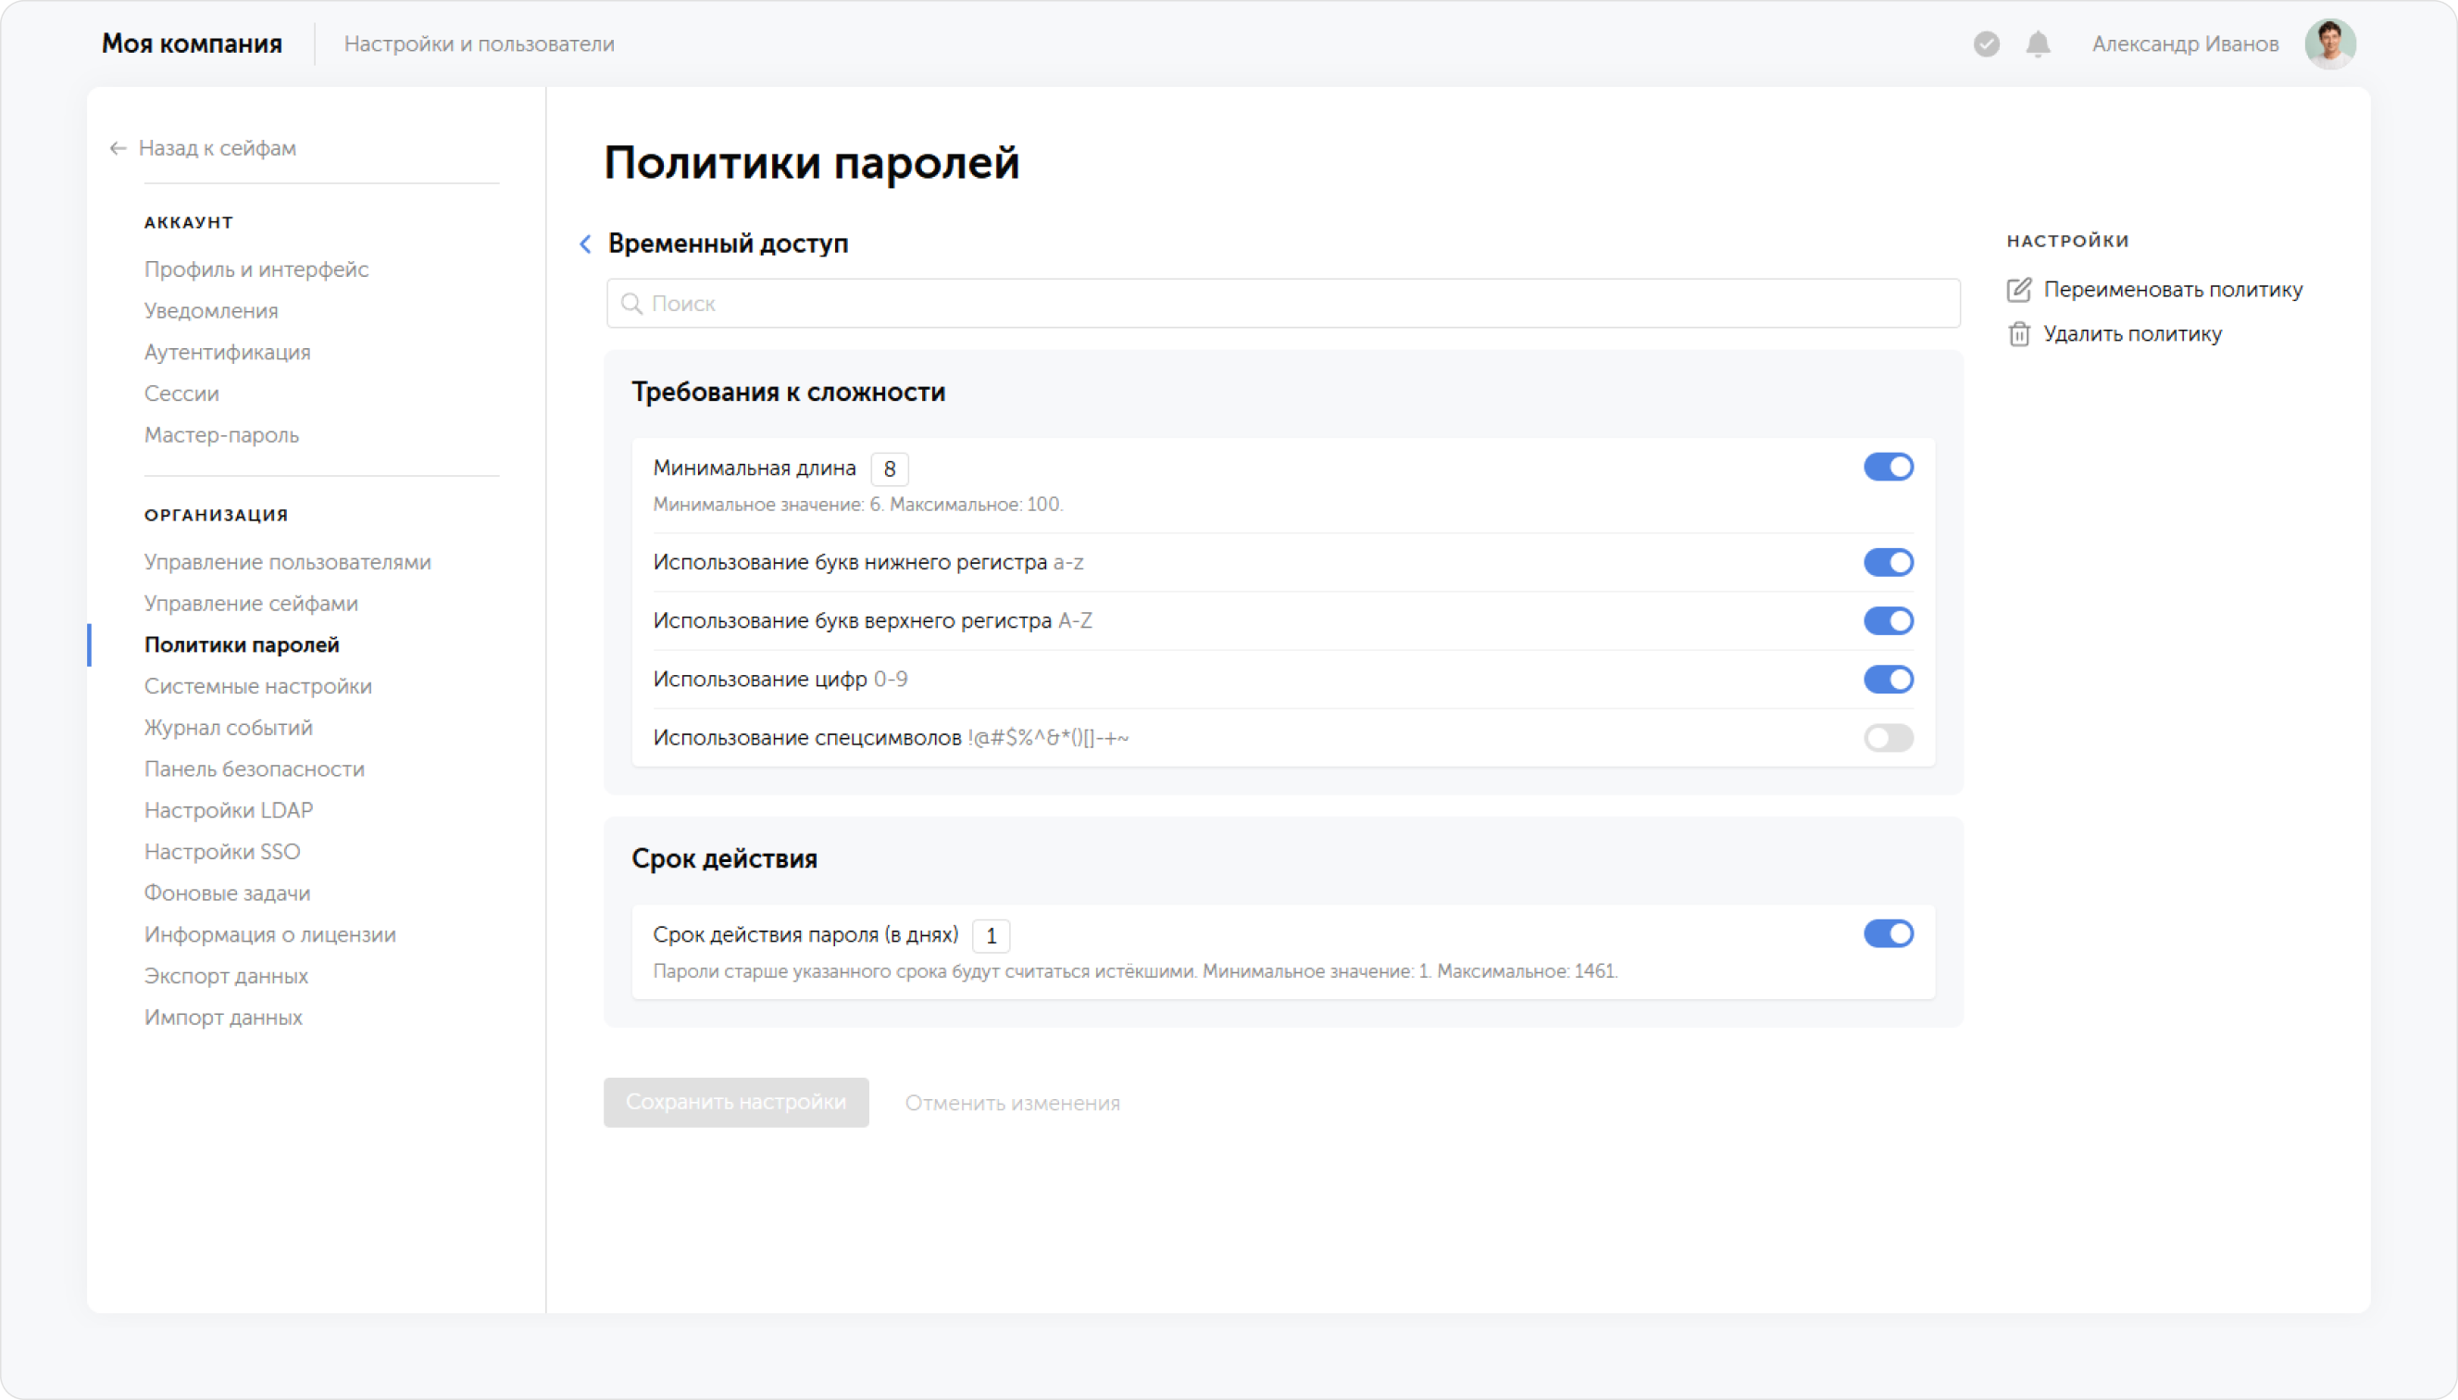Click Сохранить настройки button

[735, 1102]
